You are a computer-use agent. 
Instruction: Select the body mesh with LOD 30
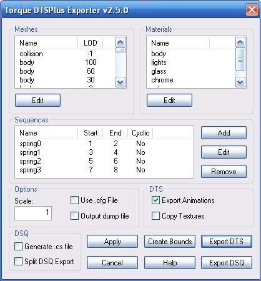65,80
